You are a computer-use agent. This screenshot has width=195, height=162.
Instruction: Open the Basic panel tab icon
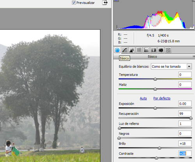[117, 50]
